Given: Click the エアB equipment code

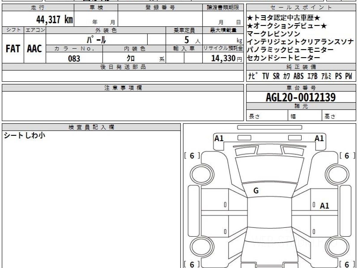Looking at the screenshot, I should coord(312,76).
